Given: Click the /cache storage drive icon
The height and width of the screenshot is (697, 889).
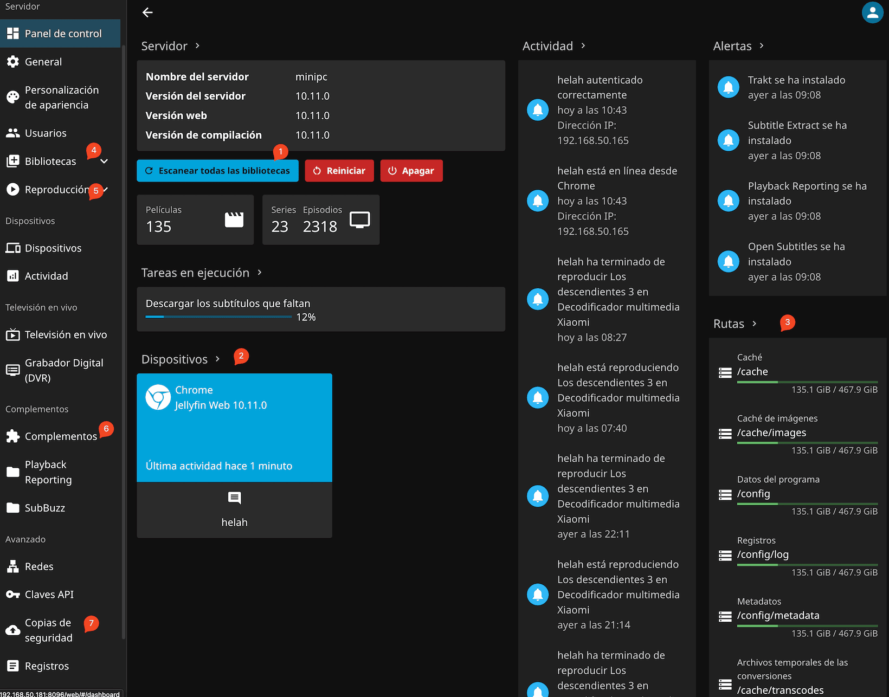Looking at the screenshot, I should pos(725,372).
